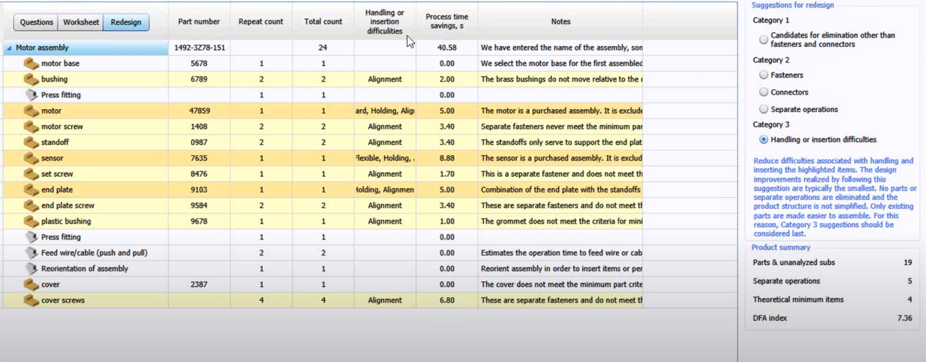
Task: Click the Part number column header
Action: [199, 21]
